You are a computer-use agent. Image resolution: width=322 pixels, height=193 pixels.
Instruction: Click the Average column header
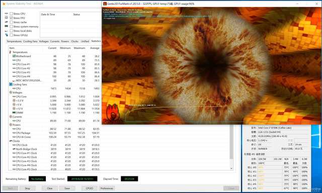pos(95,48)
